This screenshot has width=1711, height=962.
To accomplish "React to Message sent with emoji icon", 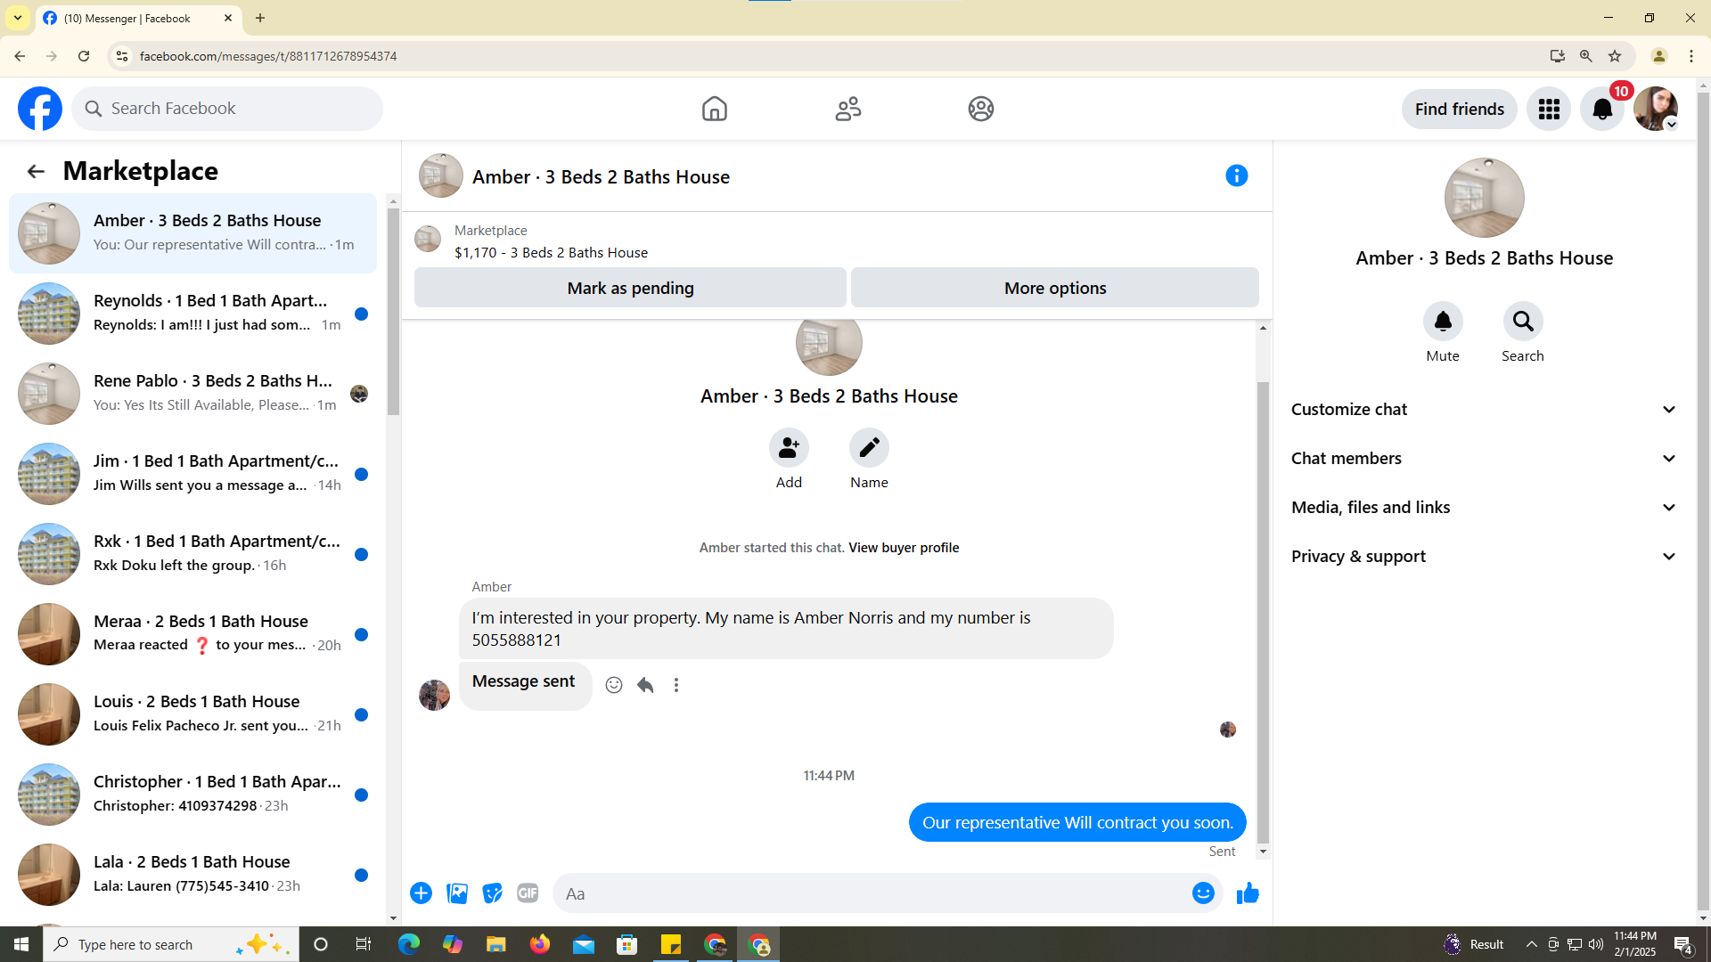I will (x=614, y=685).
